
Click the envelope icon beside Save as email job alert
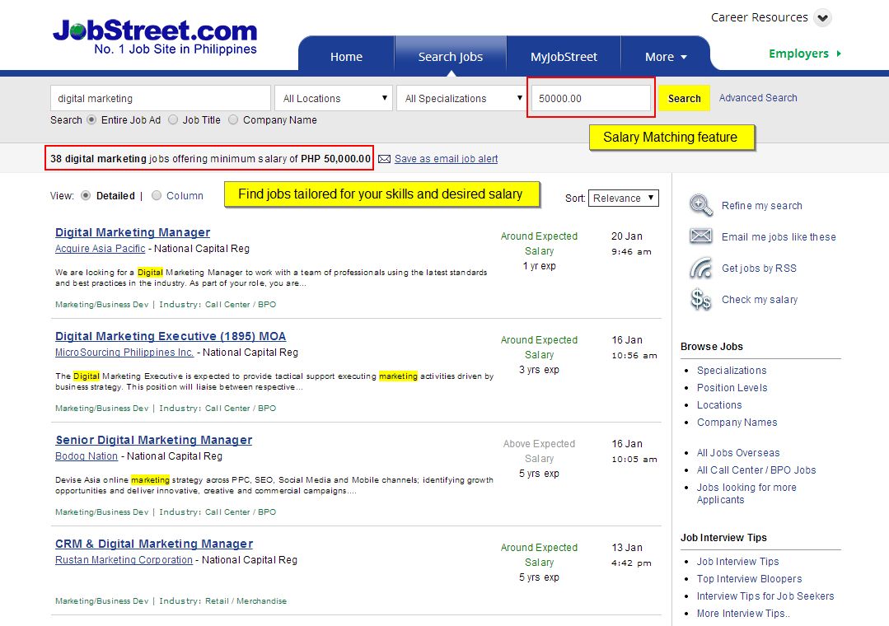(384, 159)
